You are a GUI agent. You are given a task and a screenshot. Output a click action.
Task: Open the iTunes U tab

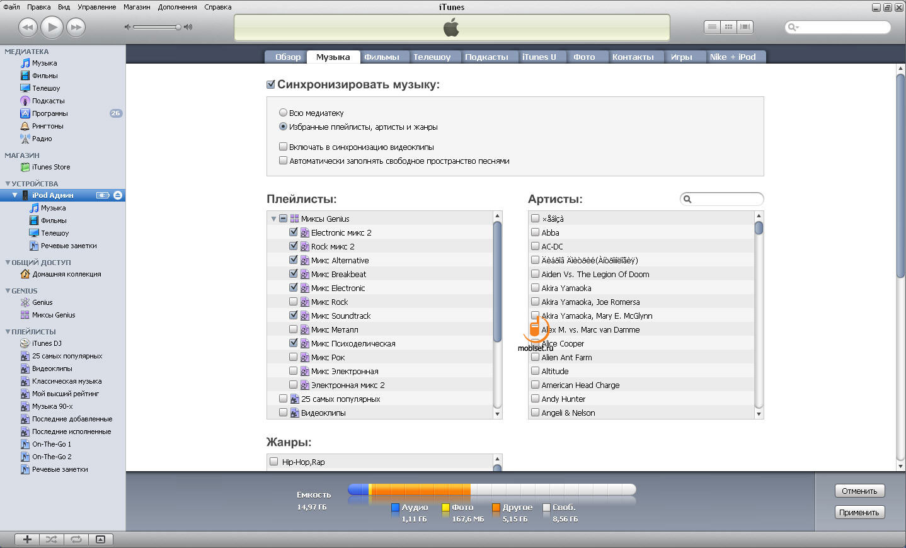pos(539,57)
